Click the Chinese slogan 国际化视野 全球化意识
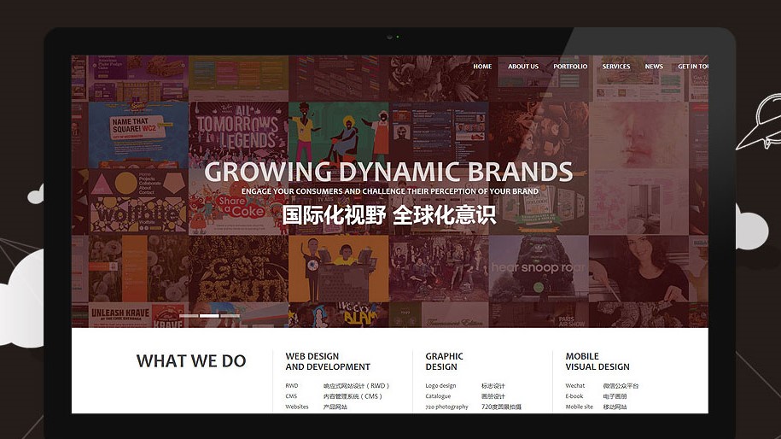This screenshot has height=439, width=781. point(388,214)
